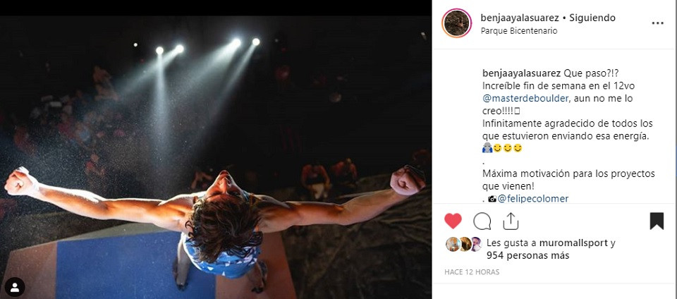
Task: Click the benjaayalasuarez username in the post header
Action: (518, 18)
